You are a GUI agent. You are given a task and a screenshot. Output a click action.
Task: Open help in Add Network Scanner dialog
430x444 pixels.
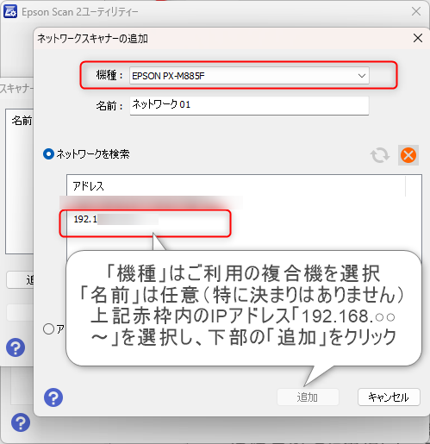click(x=53, y=397)
